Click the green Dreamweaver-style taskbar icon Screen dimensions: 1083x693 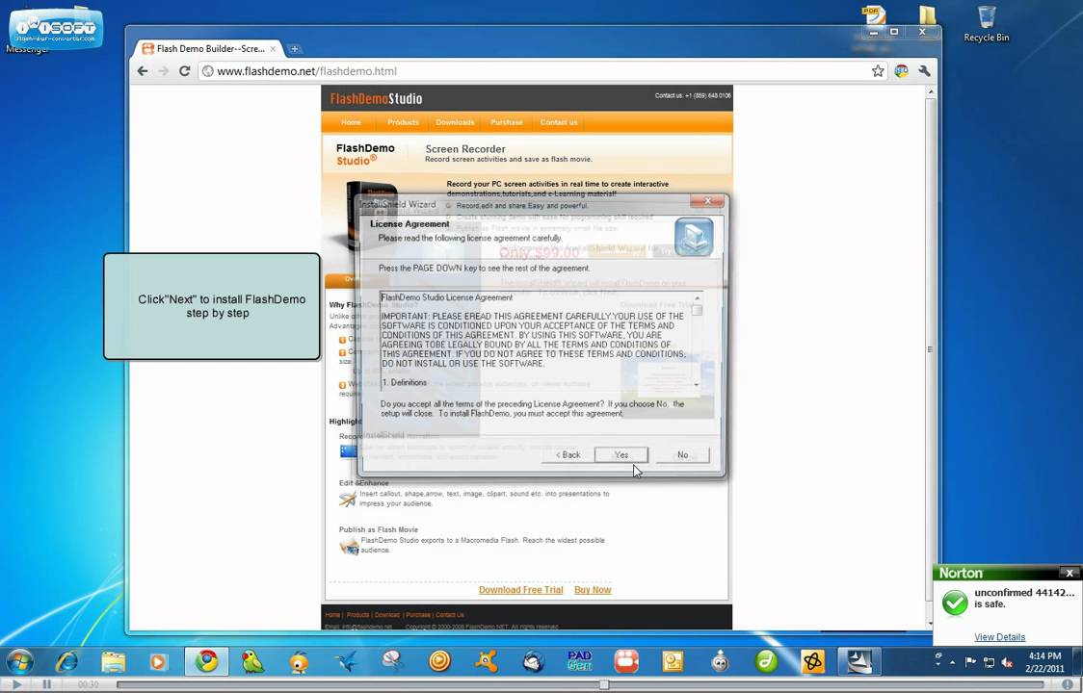click(766, 661)
